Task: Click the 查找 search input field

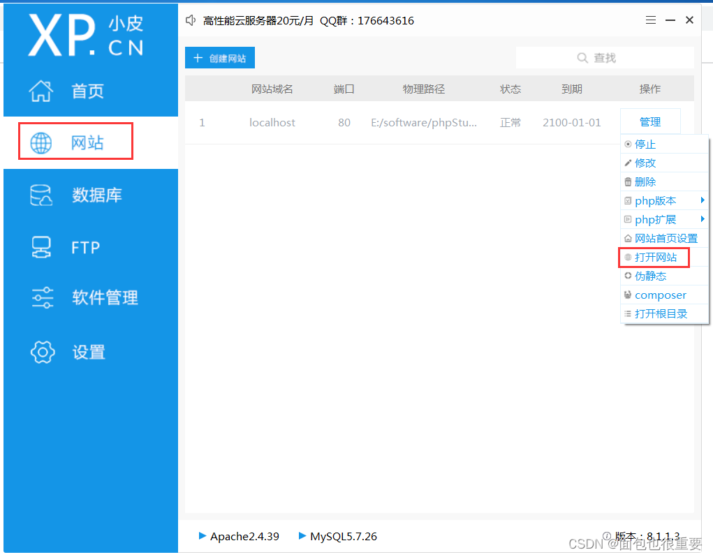Action: (x=604, y=58)
